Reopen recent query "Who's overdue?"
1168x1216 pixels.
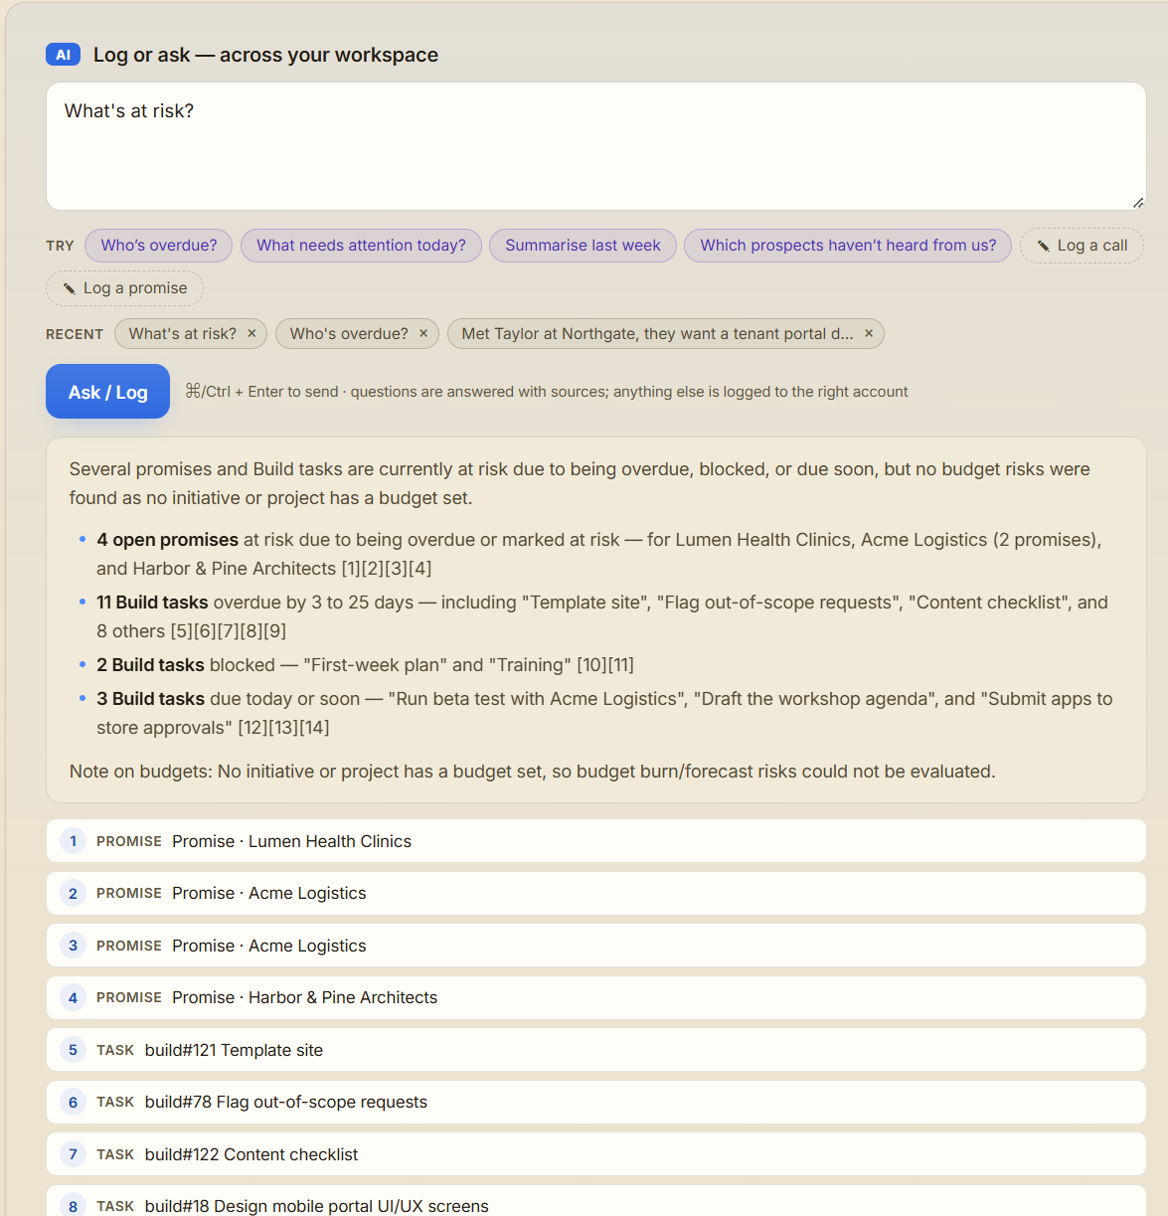(x=349, y=334)
